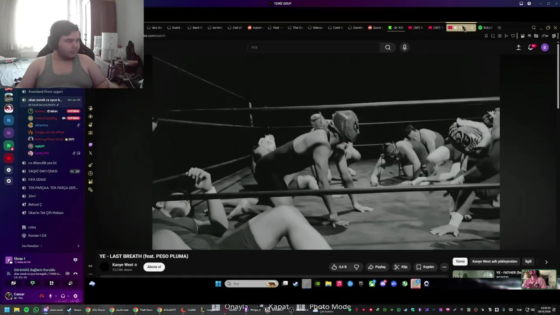
Task: Dislike the LAST BREATH video
Action: click(357, 267)
